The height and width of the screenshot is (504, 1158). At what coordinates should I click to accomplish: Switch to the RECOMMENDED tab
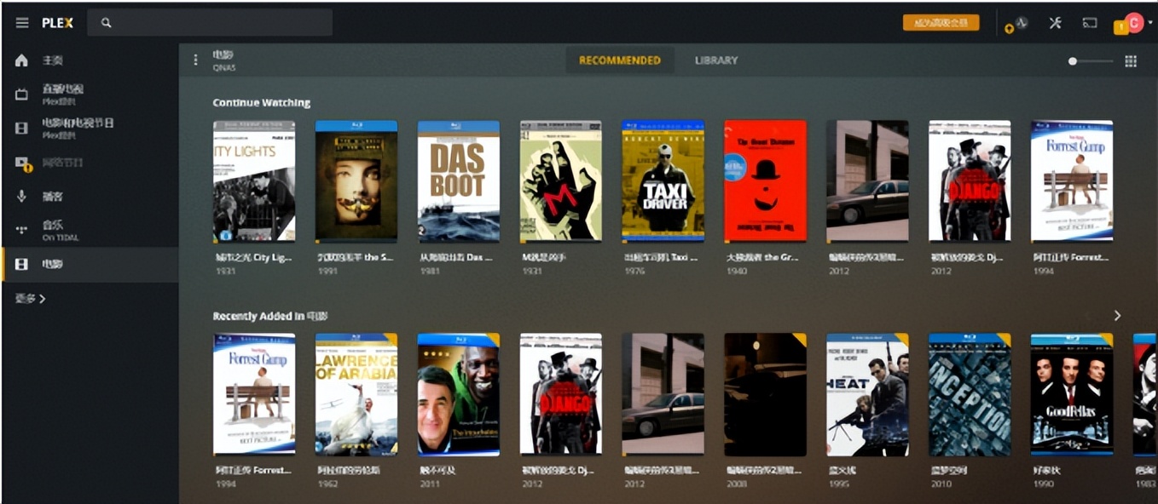click(x=620, y=60)
